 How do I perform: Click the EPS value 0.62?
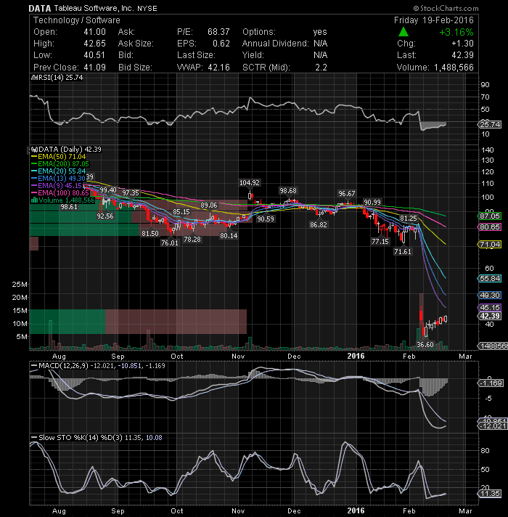tap(221, 44)
